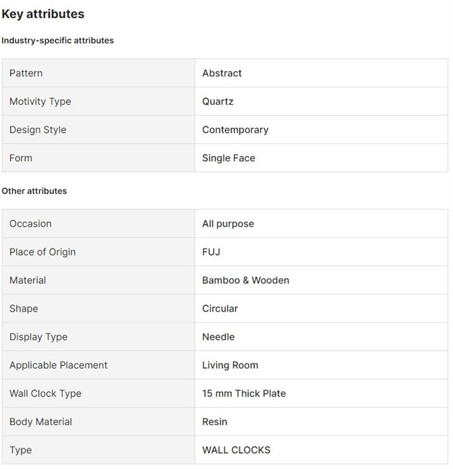Viewport: 453px width, 469px height.
Task: Click the Other attributes subheading
Action: 34,191
